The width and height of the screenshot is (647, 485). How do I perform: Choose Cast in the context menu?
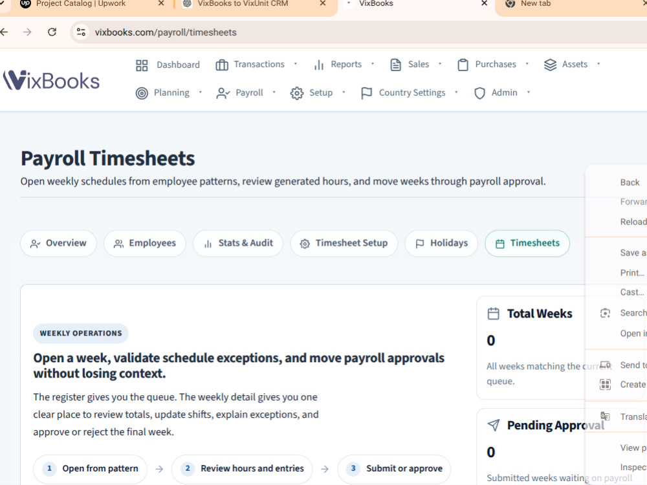[631, 292]
